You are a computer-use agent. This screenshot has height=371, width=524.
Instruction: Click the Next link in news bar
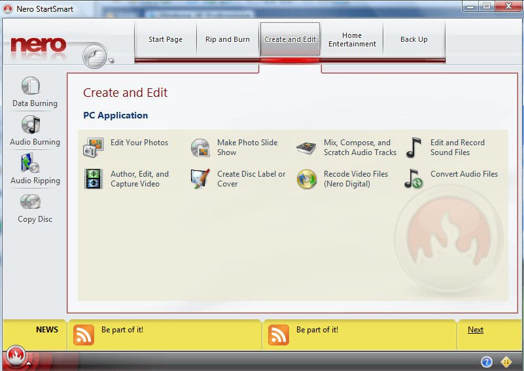tap(476, 330)
